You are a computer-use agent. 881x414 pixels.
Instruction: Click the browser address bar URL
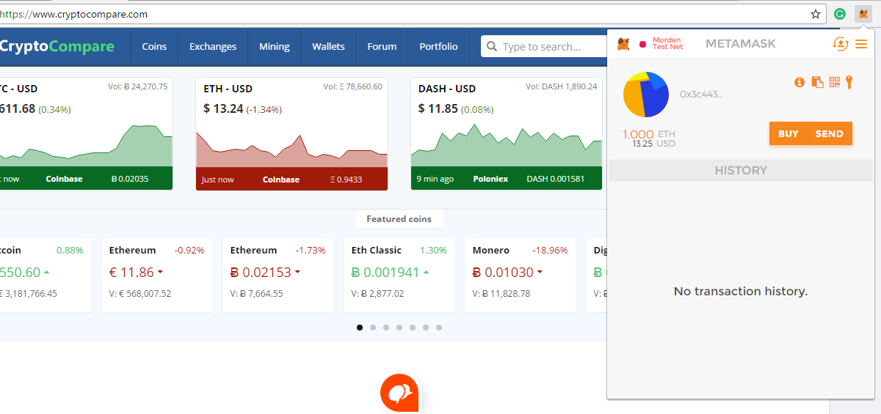[x=73, y=14]
